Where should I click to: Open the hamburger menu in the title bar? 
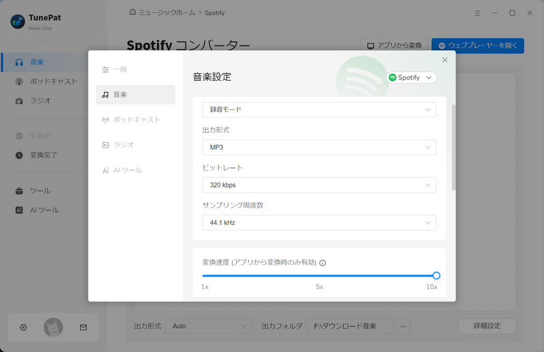[478, 13]
